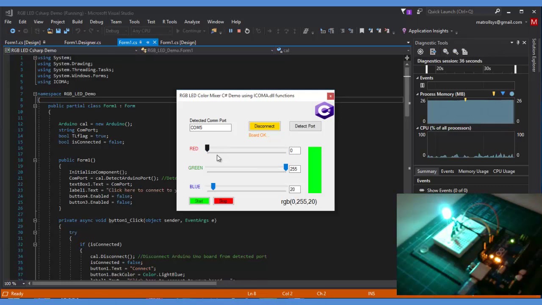Viewport: 542px width, 305px height.
Task: Collapse the CPU (% of all processors) section
Action: coord(417,128)
